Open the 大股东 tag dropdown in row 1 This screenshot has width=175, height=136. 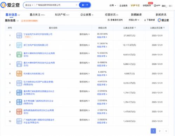(x=28, y=37)
